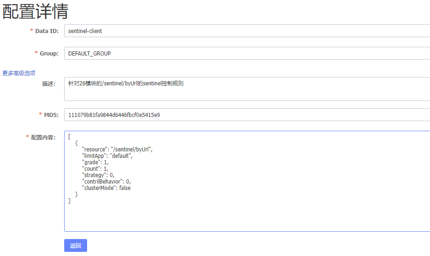Click the Group field showing DEFAULT_GROUP
Screen dimensions: 430x256
tap(247, 54)
